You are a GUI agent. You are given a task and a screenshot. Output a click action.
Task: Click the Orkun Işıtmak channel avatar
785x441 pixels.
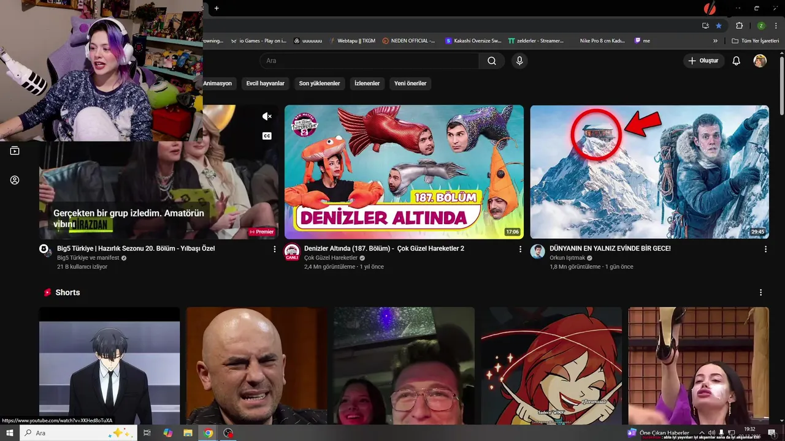(538, 251)
